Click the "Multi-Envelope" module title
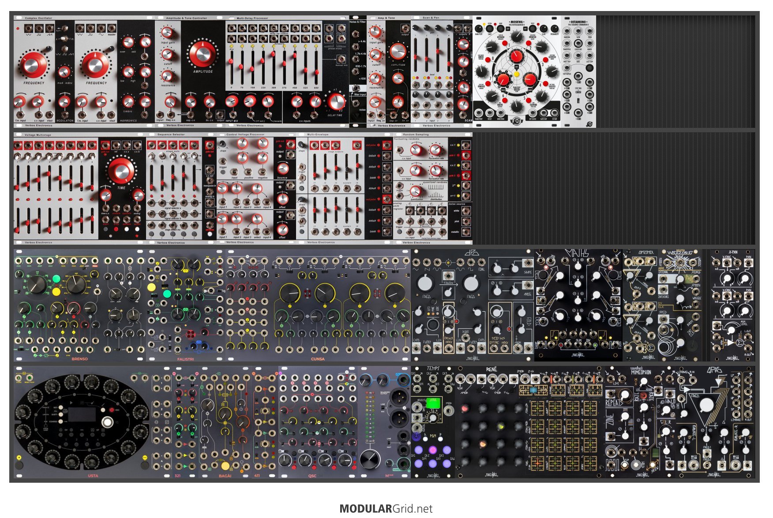 click(x=318, y=134)
